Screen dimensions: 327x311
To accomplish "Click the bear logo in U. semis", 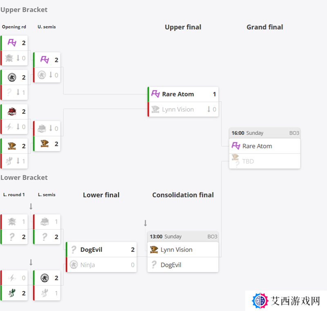I will click(45, 143).
